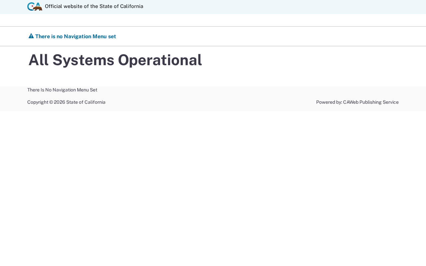This screenshot has width=426, height=266.
Task: Click "2026" in the footer copyright line
Action: 60,102
